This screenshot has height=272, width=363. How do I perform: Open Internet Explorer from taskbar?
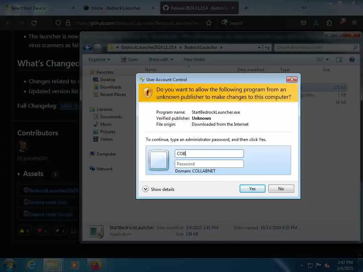coord(31,265)
